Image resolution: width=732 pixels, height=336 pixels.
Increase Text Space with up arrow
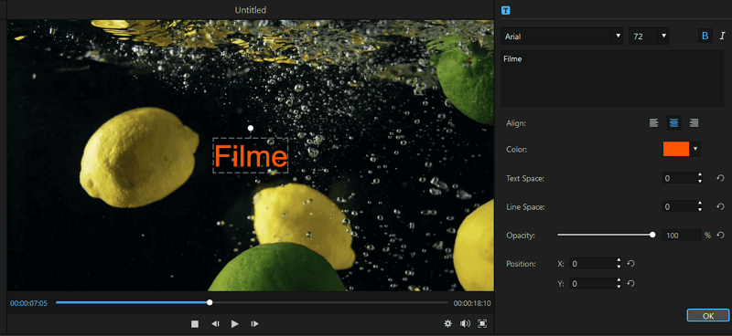click(x=700, y=175)
